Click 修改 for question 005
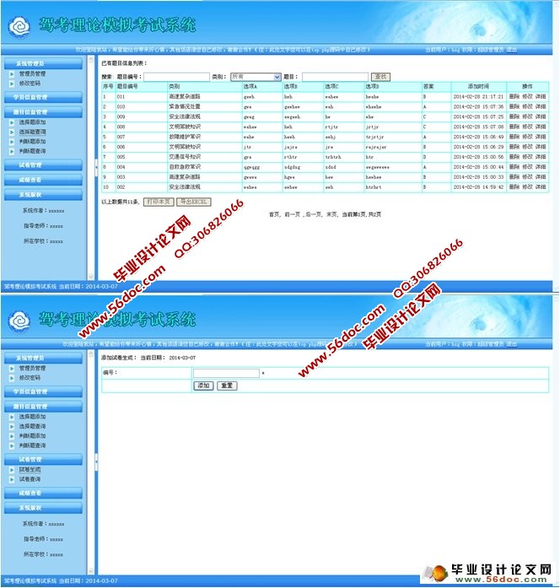Image resolution: width=560 pixels, height=588 pixels. [x=527, y=157]
